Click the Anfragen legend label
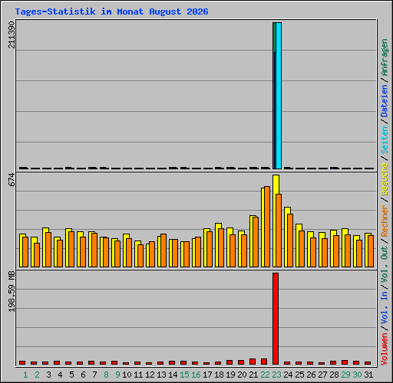393x383 pixels. click(x=385, y=57)
